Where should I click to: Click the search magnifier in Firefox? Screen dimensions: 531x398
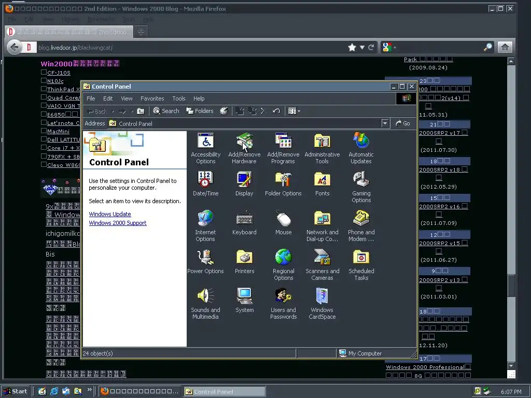487,47
